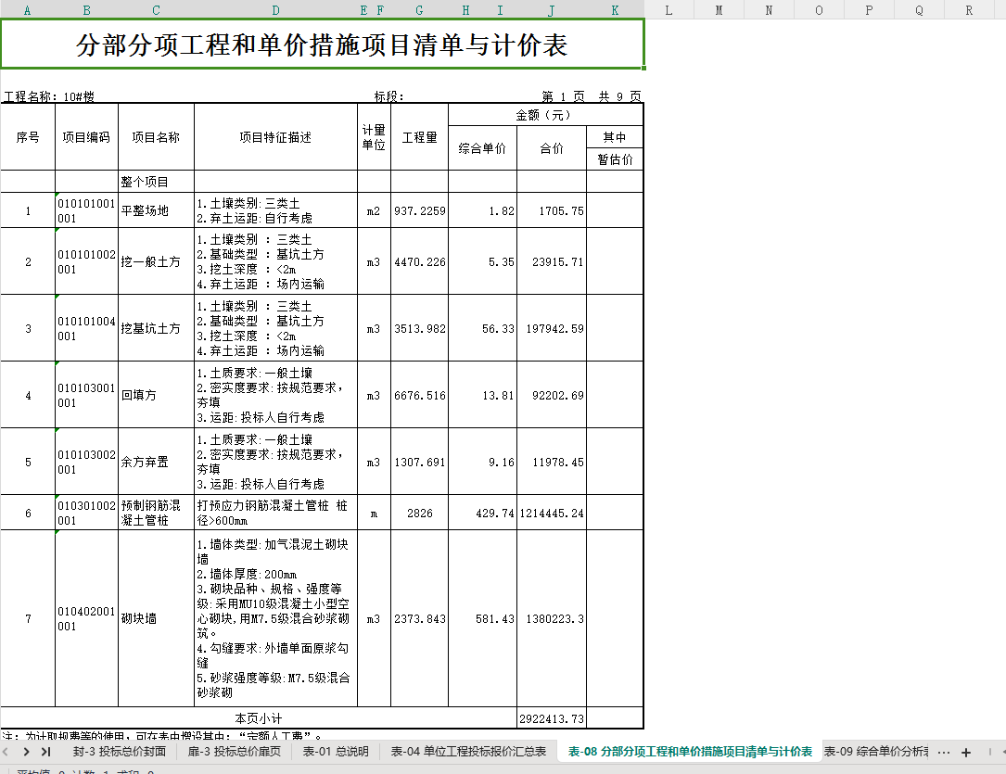
Task: Open the 封-3 投标总价封面 sheet tab
Action: point(120,752)
